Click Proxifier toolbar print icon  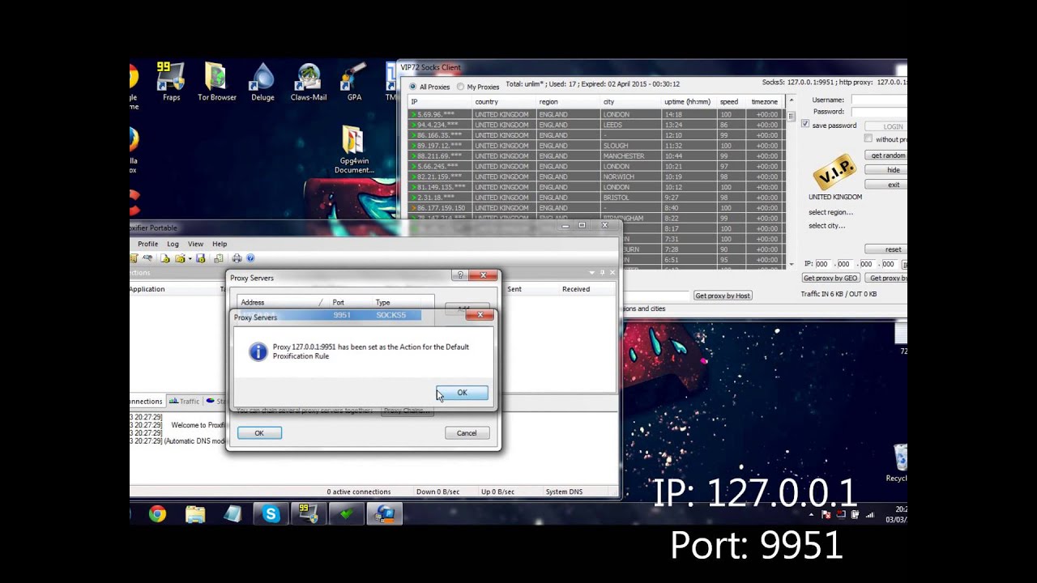click(x=237, y=258)
